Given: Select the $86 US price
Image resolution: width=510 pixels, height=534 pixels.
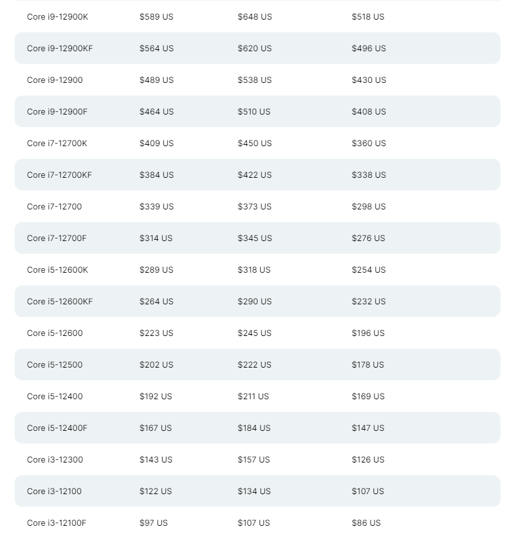Looking at the screenshot, I should (x=366, y=523).
